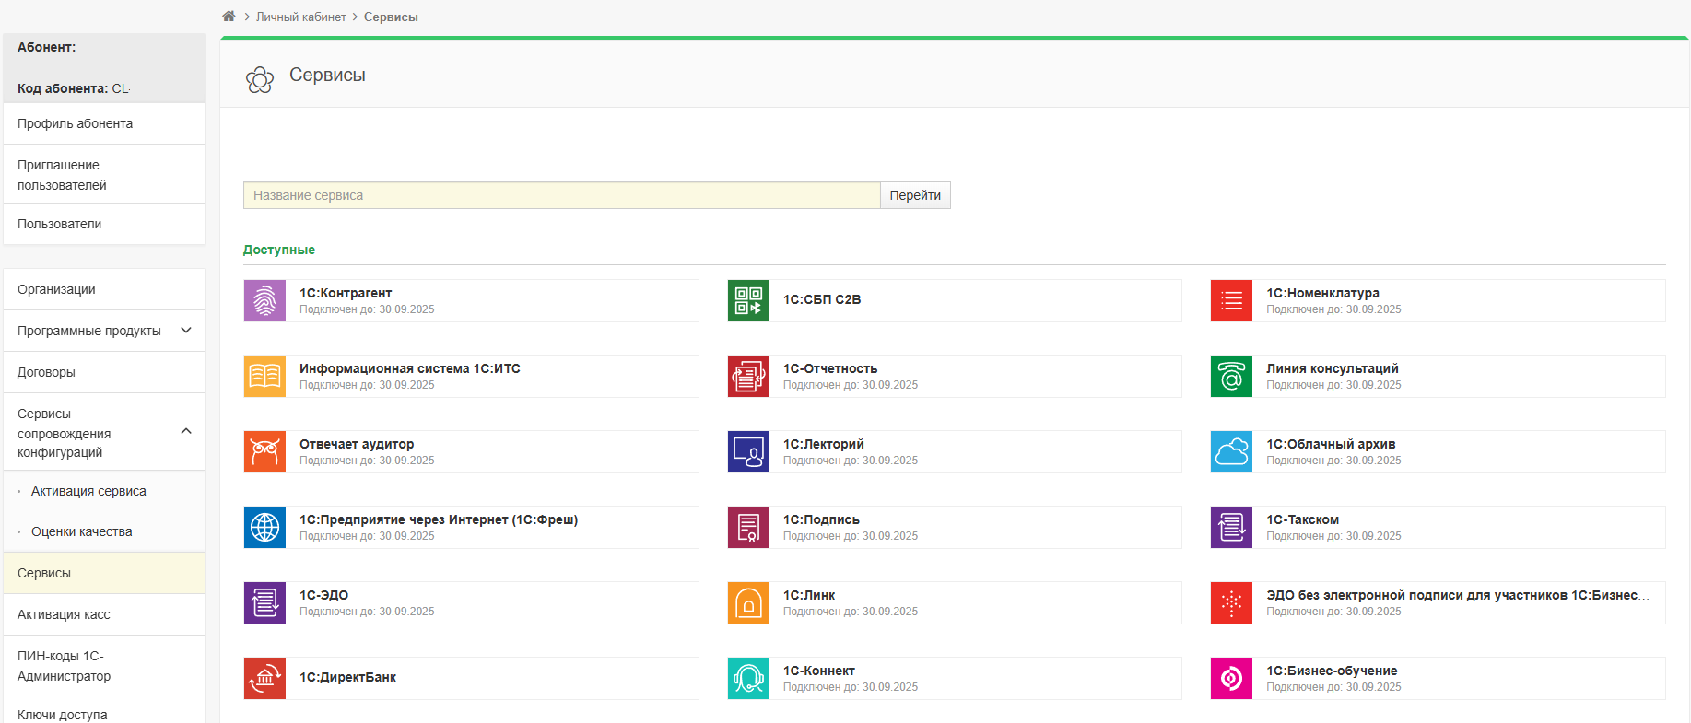Open Активация сервиса sub-item

[88, 491]
